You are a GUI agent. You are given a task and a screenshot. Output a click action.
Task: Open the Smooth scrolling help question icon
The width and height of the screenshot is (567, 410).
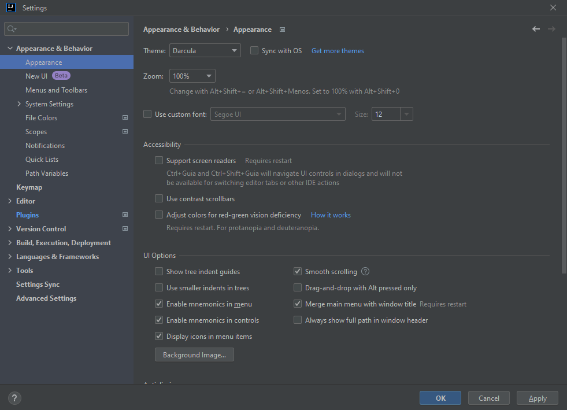coord(365,271)
